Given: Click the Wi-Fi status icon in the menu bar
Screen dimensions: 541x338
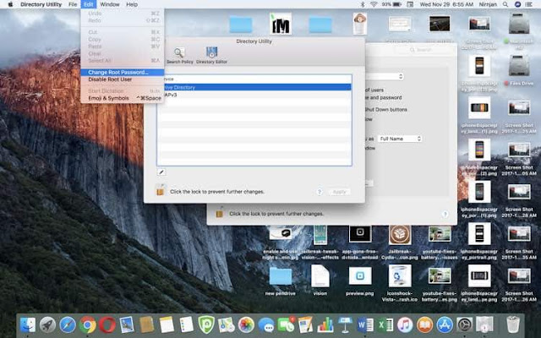Looking at the screenshot, I should click(374, 4).
